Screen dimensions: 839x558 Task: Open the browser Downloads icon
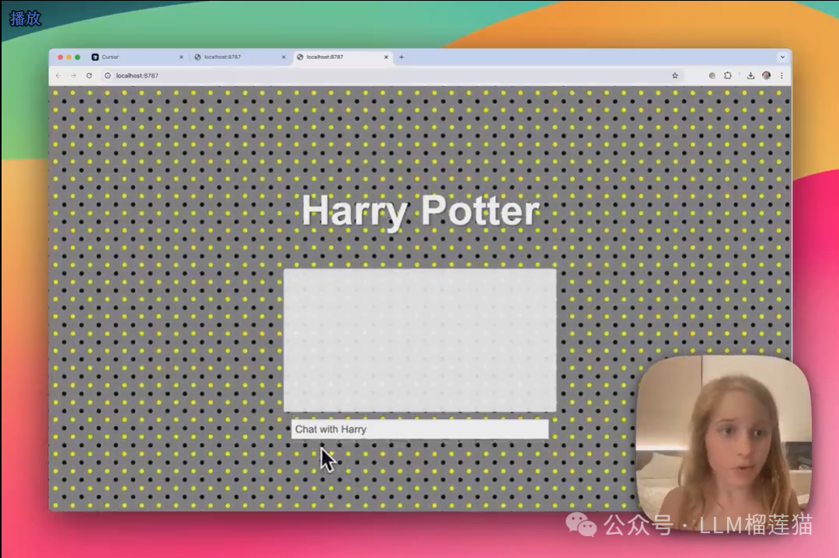(750, 76)
